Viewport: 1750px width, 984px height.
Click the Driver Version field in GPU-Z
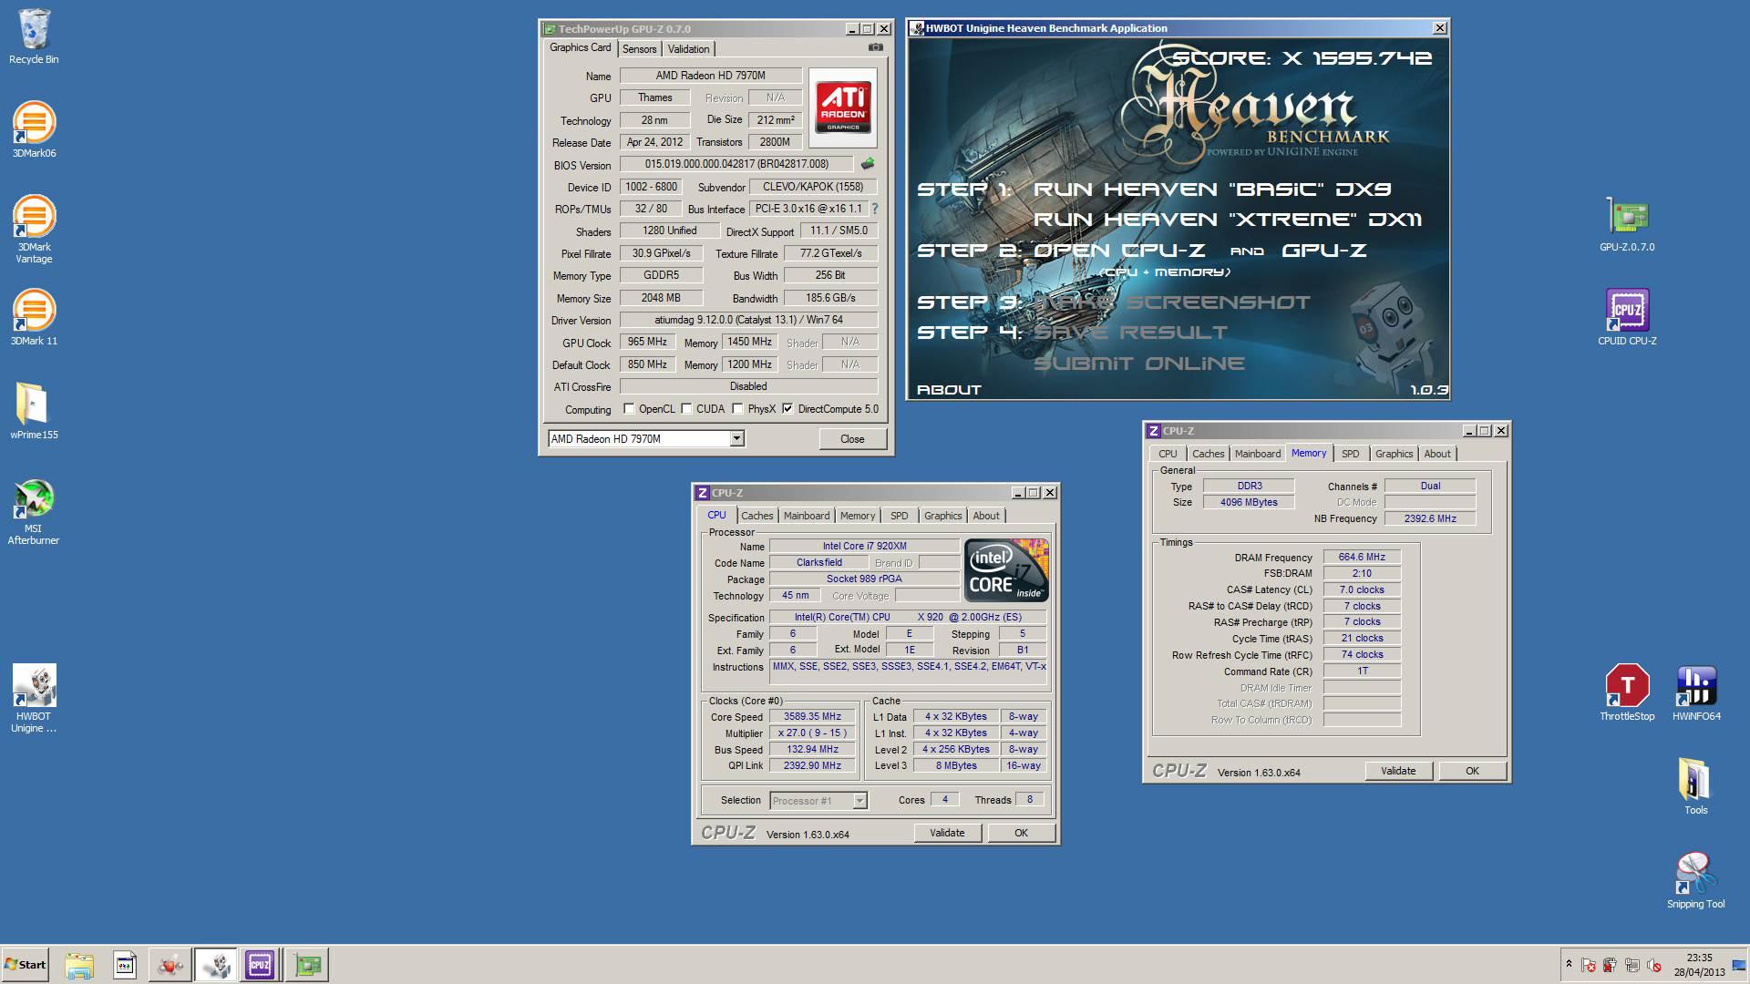pyautogui.click(x=748, y=320)
